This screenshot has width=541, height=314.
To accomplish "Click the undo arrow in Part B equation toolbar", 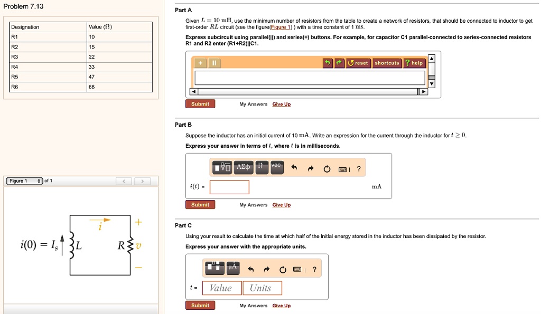I will (294, 168).
